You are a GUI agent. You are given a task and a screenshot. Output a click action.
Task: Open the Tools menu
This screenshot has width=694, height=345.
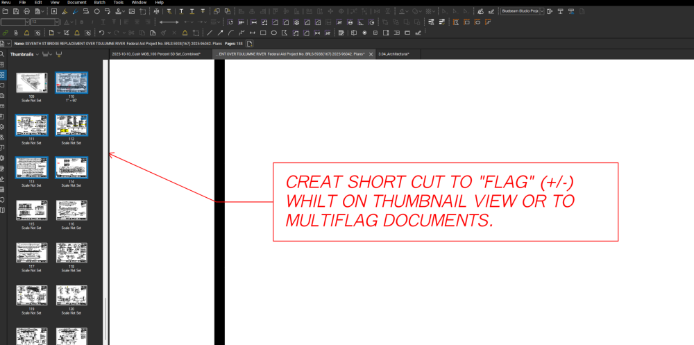119,2
